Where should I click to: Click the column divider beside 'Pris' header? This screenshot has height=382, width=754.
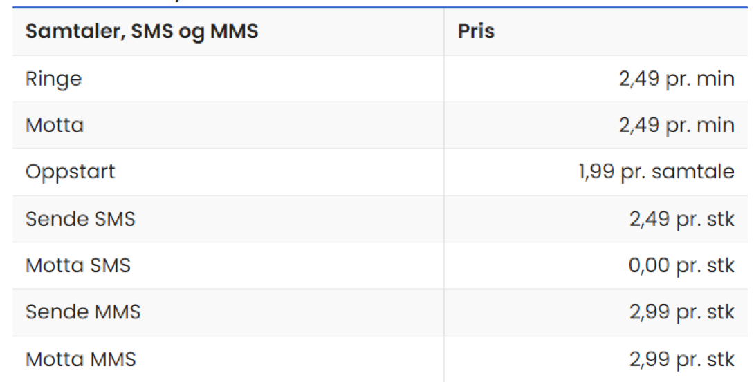(444, 32)
